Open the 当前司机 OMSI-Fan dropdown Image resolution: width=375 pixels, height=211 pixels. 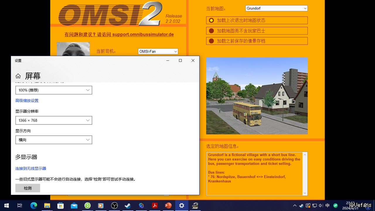pyautogui.click(x=158, y=51)
